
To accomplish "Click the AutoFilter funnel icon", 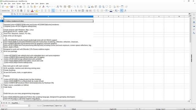I will [85, 7].
